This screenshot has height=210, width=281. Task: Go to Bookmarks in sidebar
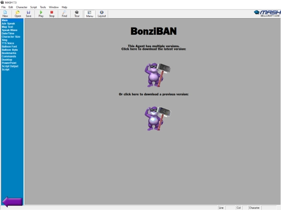[x=9, y=53]
